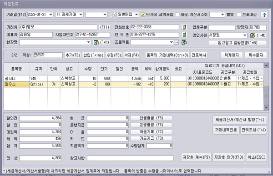Image resolution: width=273 pixels, height=176 pixels.
Task: Click the UDI표준코드 column header
Action: [202, 72]
